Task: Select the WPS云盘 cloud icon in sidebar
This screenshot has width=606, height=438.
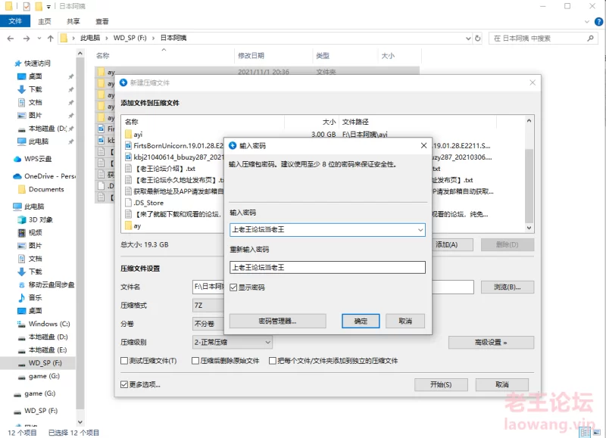Action: [x=18, y=159]
